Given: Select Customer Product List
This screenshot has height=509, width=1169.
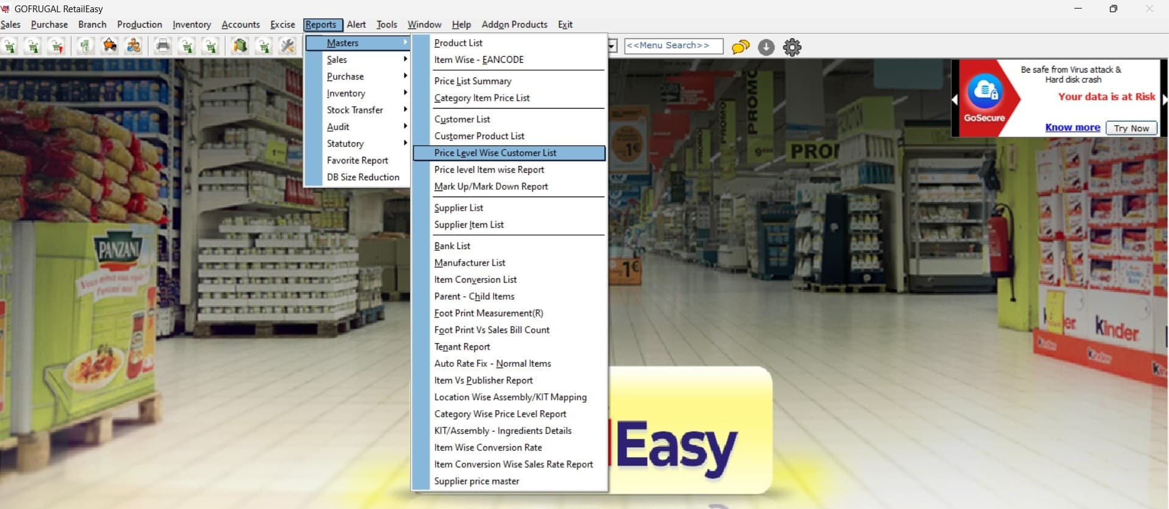Looking at the screenshot, I should pos(509,136).
